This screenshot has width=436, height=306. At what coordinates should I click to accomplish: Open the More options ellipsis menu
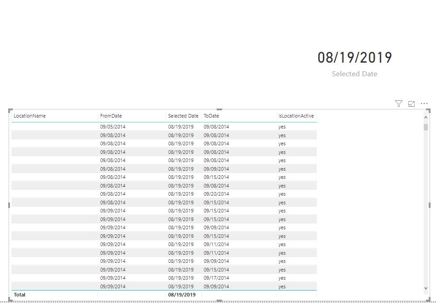tap(424, 104)
